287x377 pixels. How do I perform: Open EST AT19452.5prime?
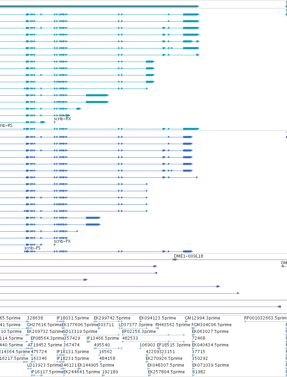45,345
